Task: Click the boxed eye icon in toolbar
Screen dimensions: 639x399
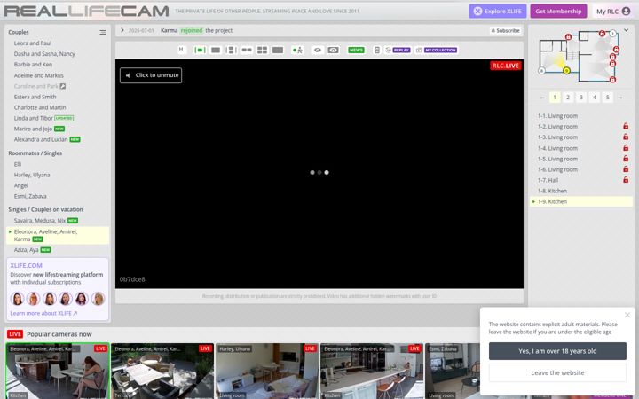Action: [333, 50]
